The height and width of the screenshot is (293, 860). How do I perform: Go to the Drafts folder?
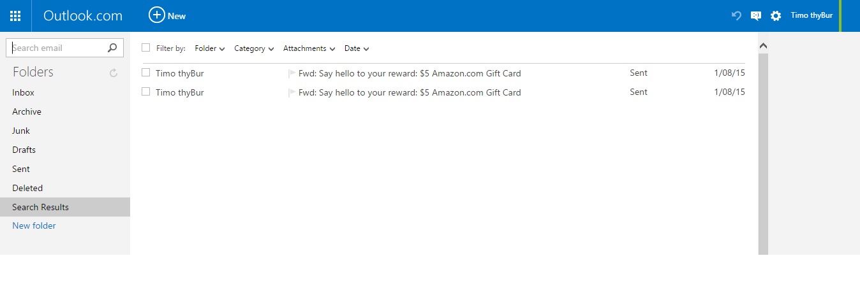24,150
